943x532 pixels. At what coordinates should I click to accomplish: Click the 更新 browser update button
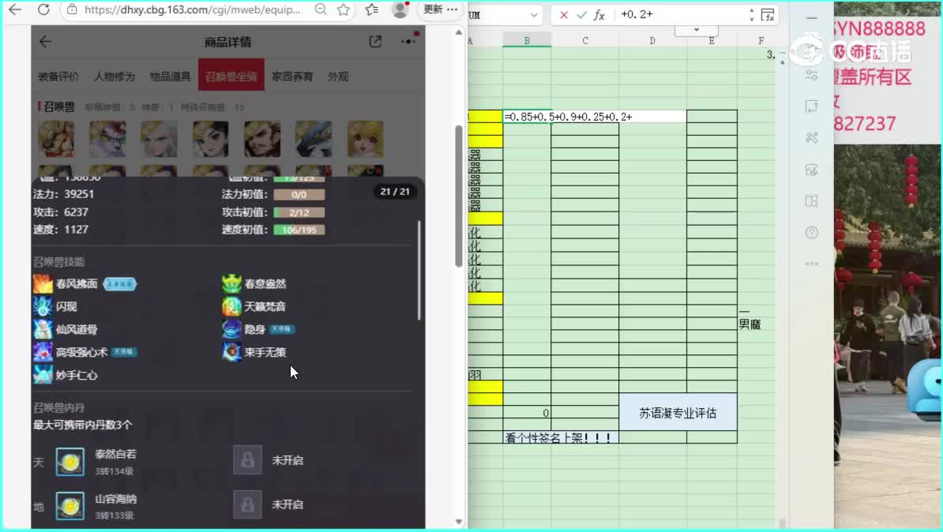point(433,9)
